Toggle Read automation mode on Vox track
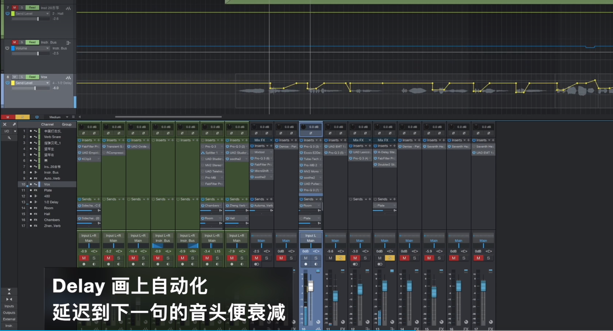The width and height of the screenshot is (613, 331). [x=32, y=77]
